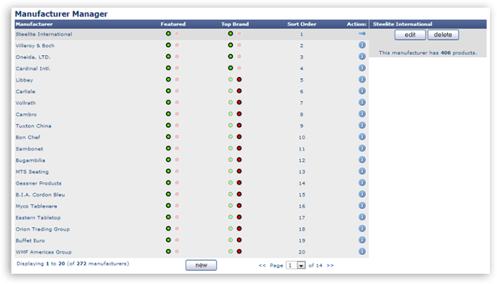Click the Featured column header
Screen dimensions: 497x284
[x=173, y=24]
